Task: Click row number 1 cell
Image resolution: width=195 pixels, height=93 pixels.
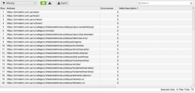Action: [x=3, y=12]
